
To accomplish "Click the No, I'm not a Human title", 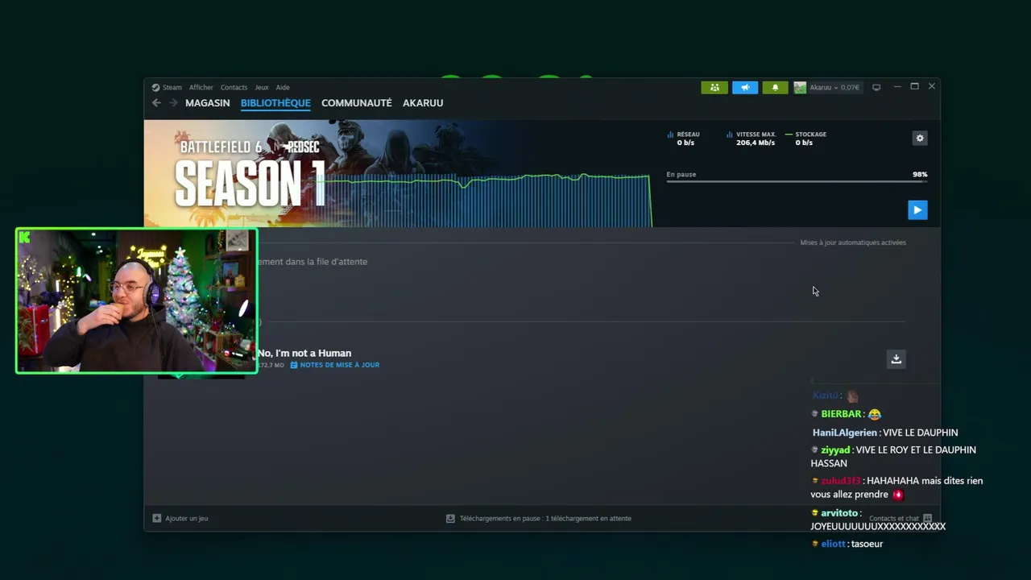I will tap(304, 353).
